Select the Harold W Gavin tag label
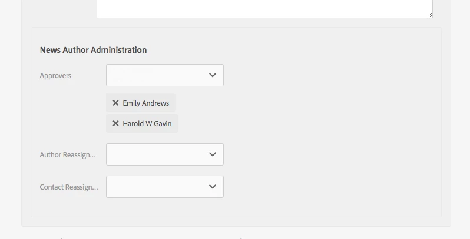The height and width of the screenshot is (239, 470). pyautogui.click(x=147, y=123)
